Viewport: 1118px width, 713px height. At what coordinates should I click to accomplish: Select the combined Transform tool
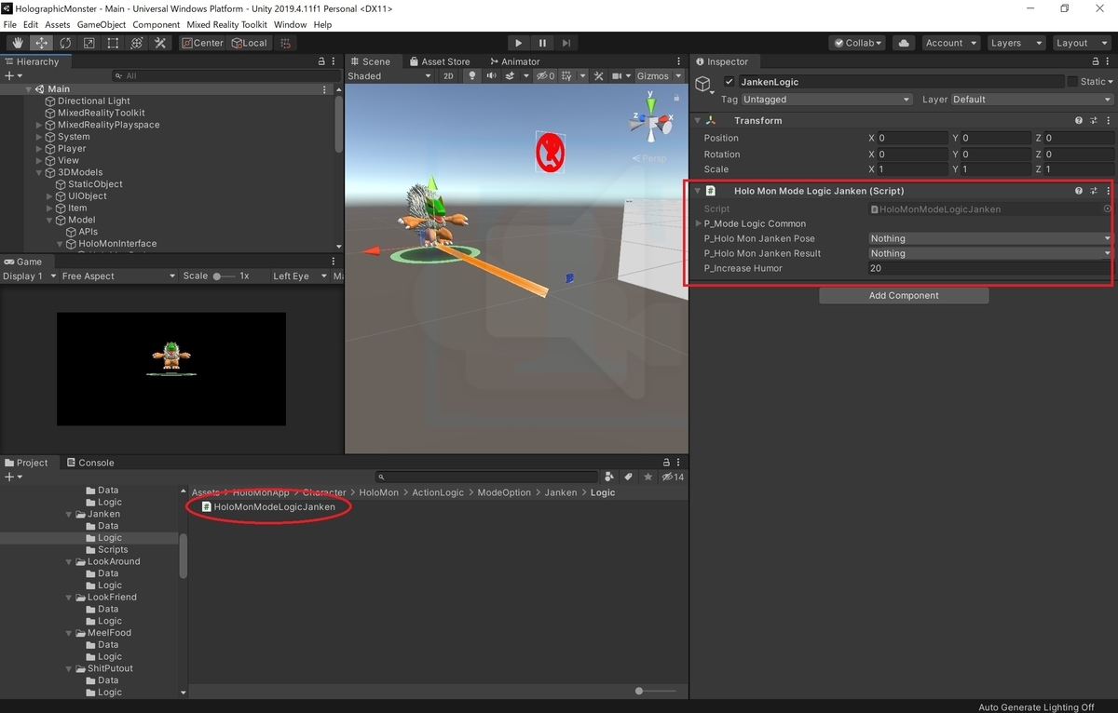click(x=137, y=43)
